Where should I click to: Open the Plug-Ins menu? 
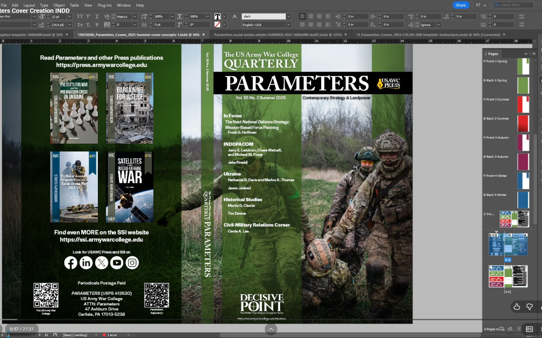pos(105,5)
